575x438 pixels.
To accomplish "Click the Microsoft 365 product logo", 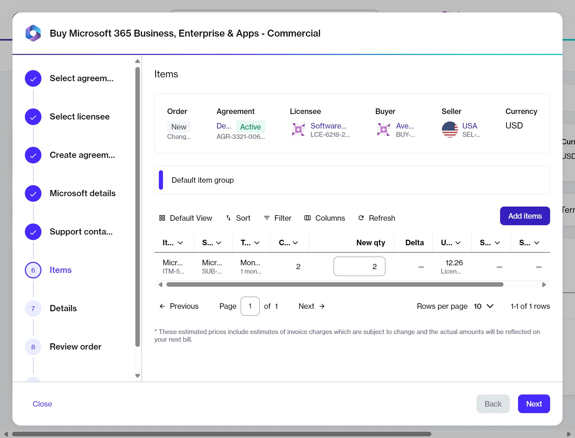I will pos(33,33).
